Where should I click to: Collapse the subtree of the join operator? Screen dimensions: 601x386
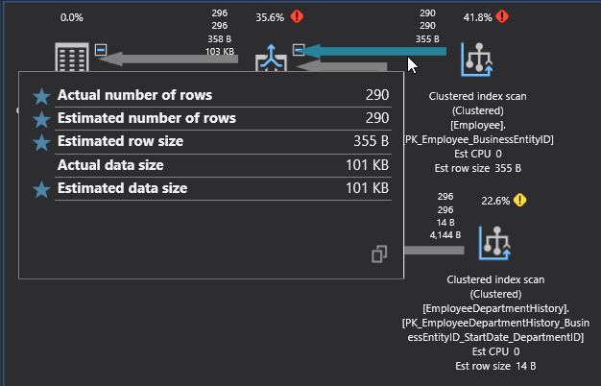pos(299,49)
